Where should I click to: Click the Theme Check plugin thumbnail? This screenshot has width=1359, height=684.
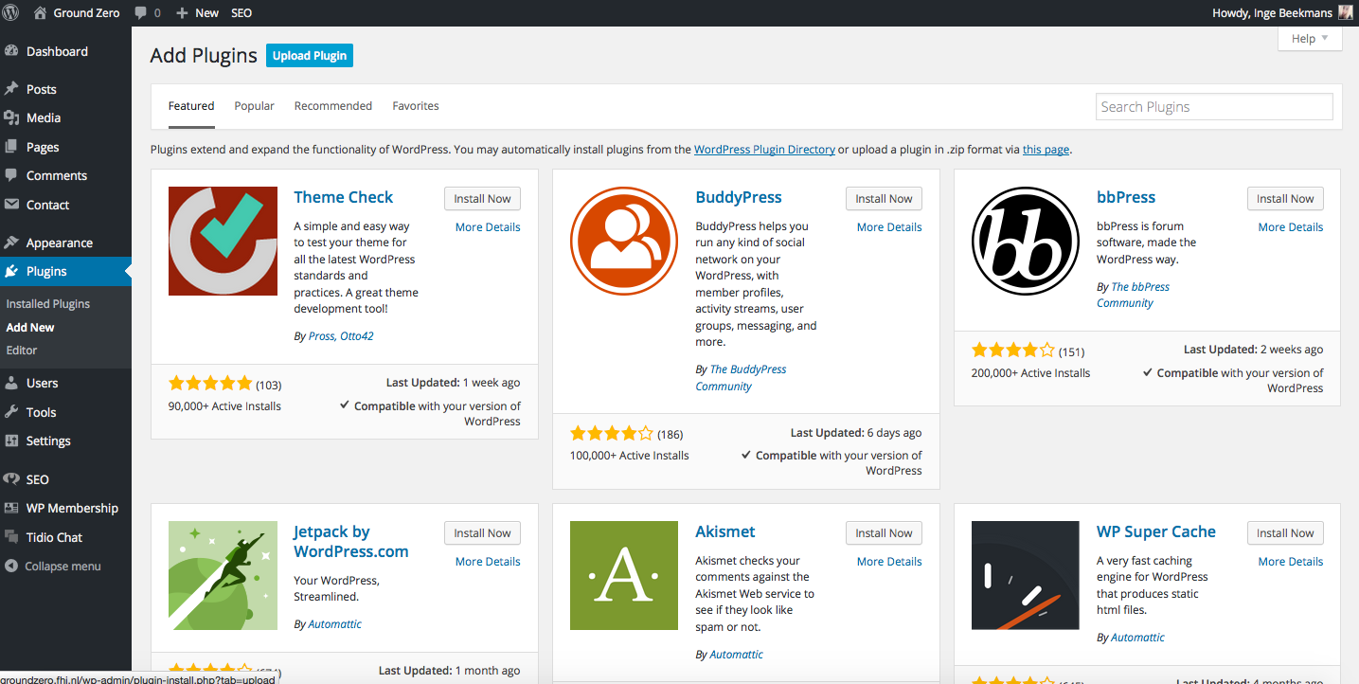pos(223,241)
